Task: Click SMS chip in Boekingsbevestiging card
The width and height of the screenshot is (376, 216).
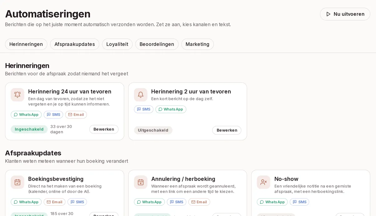Action: coord(77,202)
